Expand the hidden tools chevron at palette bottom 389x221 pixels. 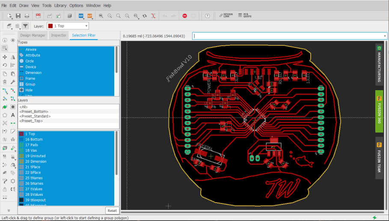click(x=9, y=211)
